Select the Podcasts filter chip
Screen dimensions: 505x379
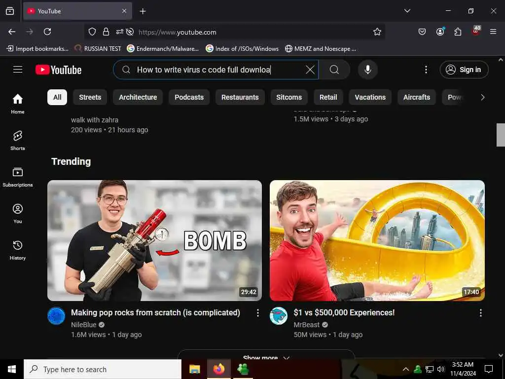[189, 97]
